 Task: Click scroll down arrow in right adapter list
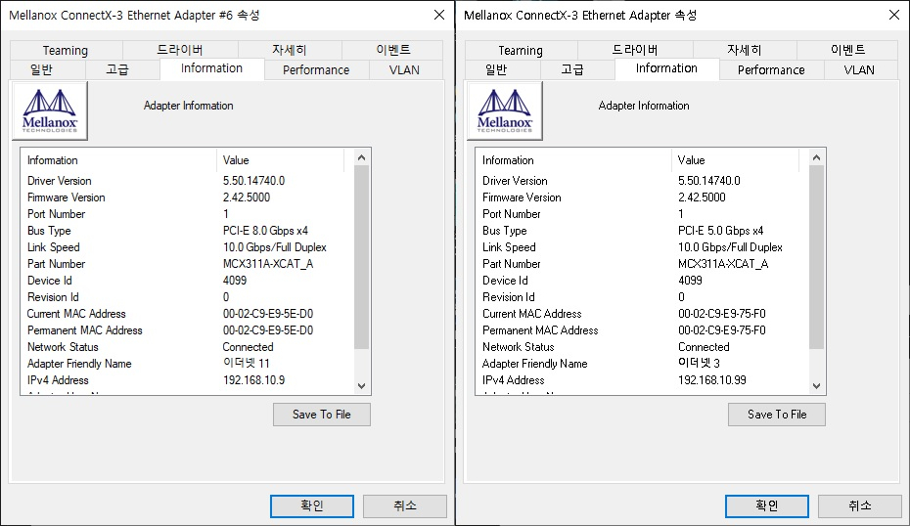click(x=817, y=386)
